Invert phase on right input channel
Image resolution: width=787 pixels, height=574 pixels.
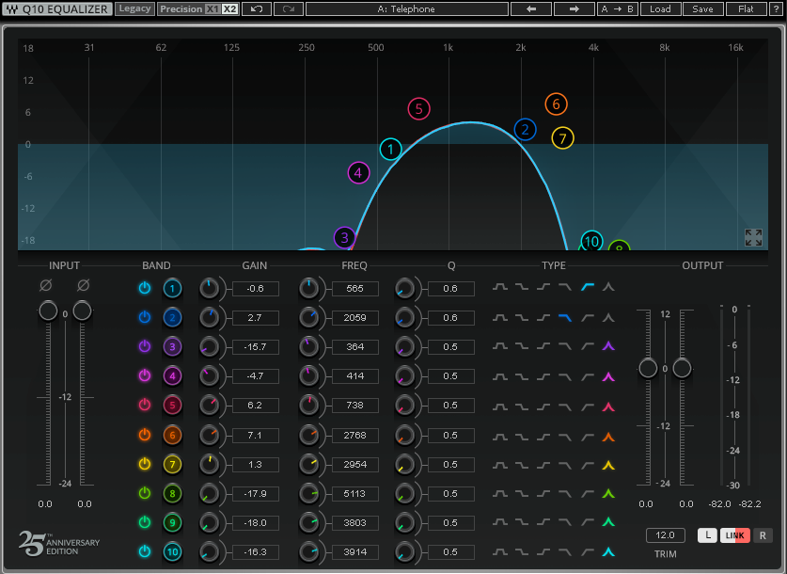tap(84, 285)
